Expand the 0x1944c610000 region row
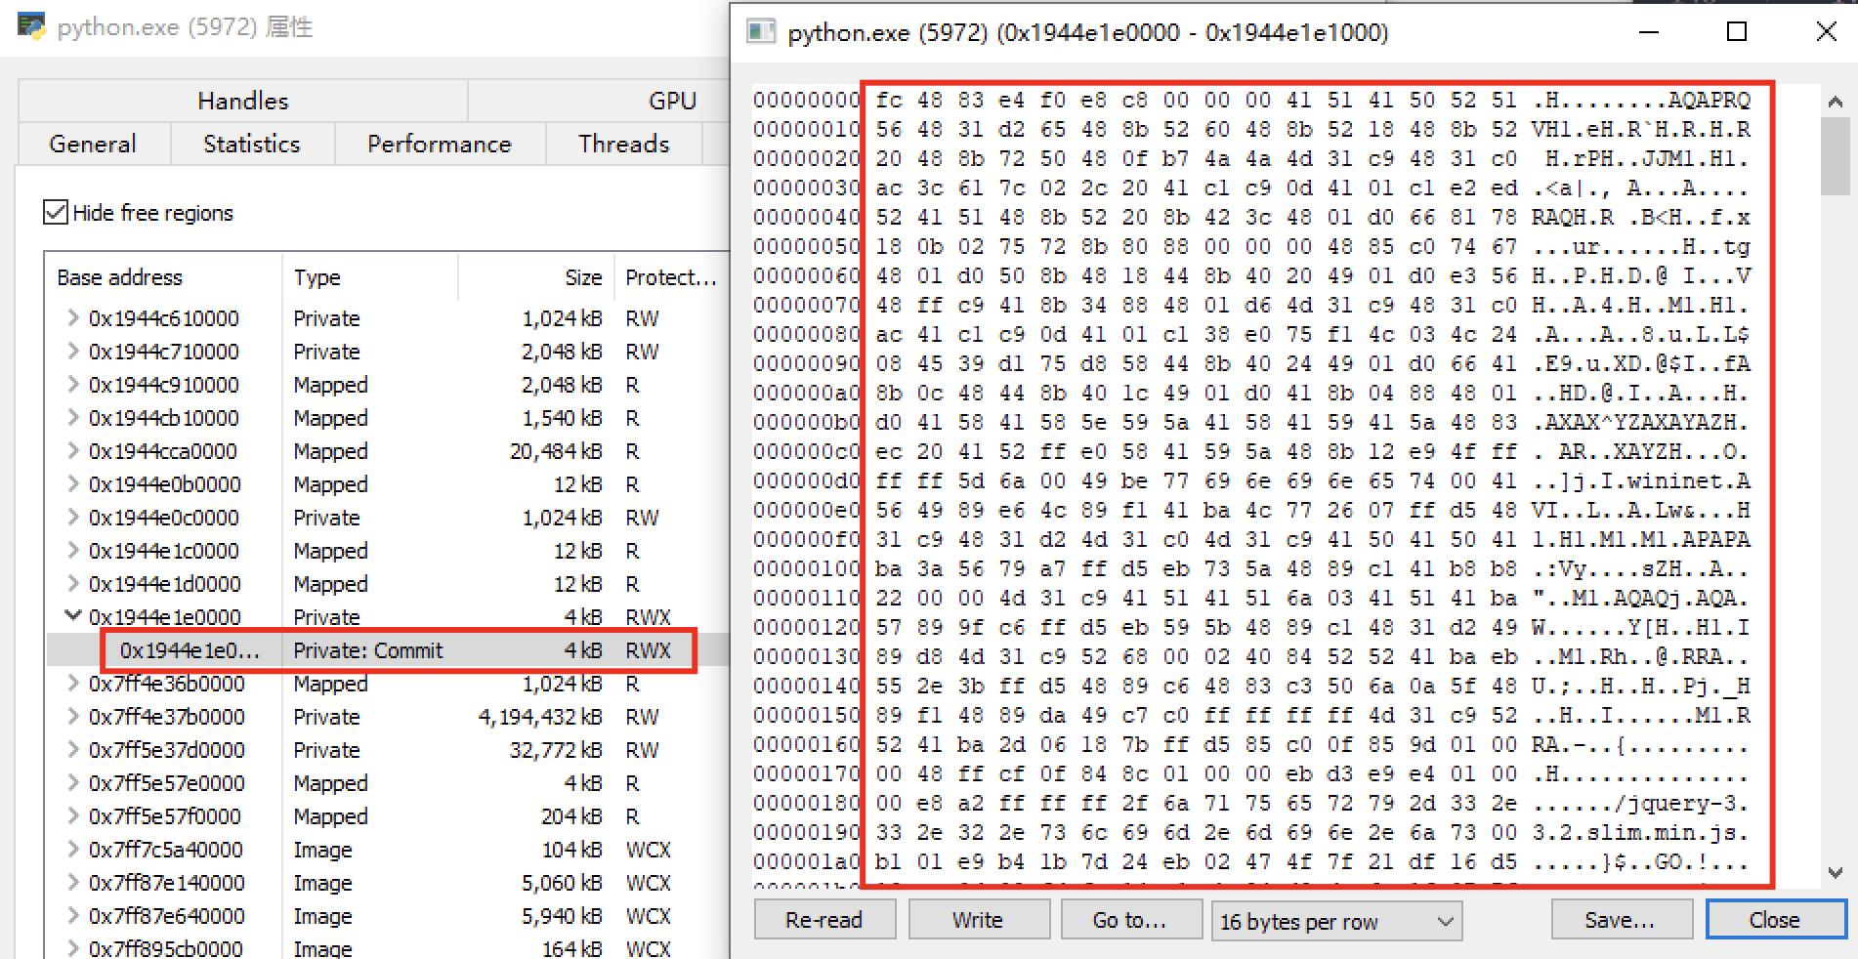This screenshot has width=1858, height=959. click(72, 318)
